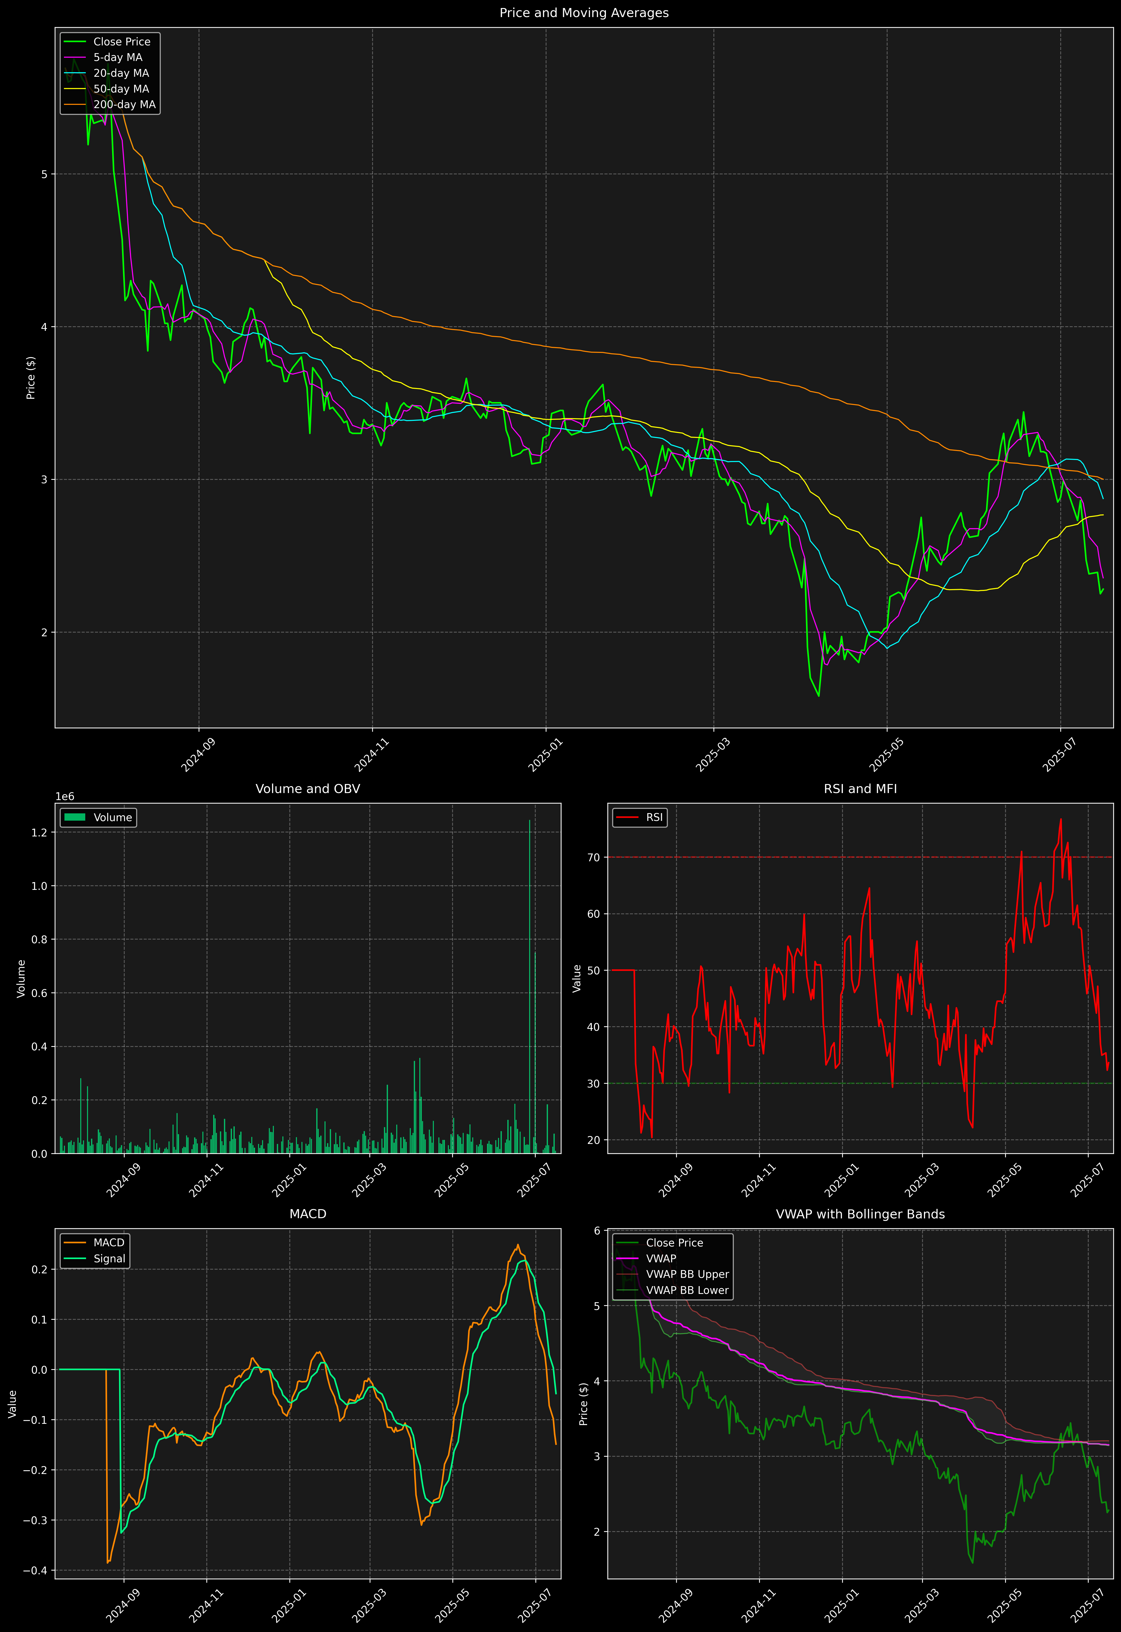Screen dimensions: 1121x1632
Task: Click "Close Price" in the main chart legend
Action: (x=122, y=42)
